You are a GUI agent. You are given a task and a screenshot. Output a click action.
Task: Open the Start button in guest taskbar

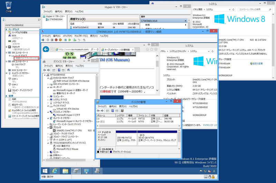45,171
